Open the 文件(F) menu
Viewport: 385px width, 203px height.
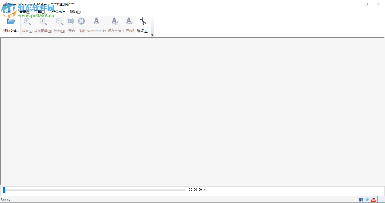click(10, 12)
